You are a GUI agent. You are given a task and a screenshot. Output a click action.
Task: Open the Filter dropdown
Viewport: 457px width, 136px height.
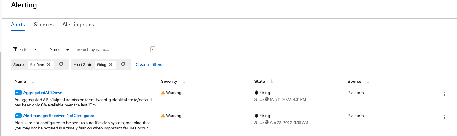point(26,49)
